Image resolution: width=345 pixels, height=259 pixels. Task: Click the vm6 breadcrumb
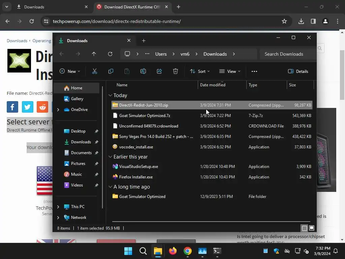185,54
